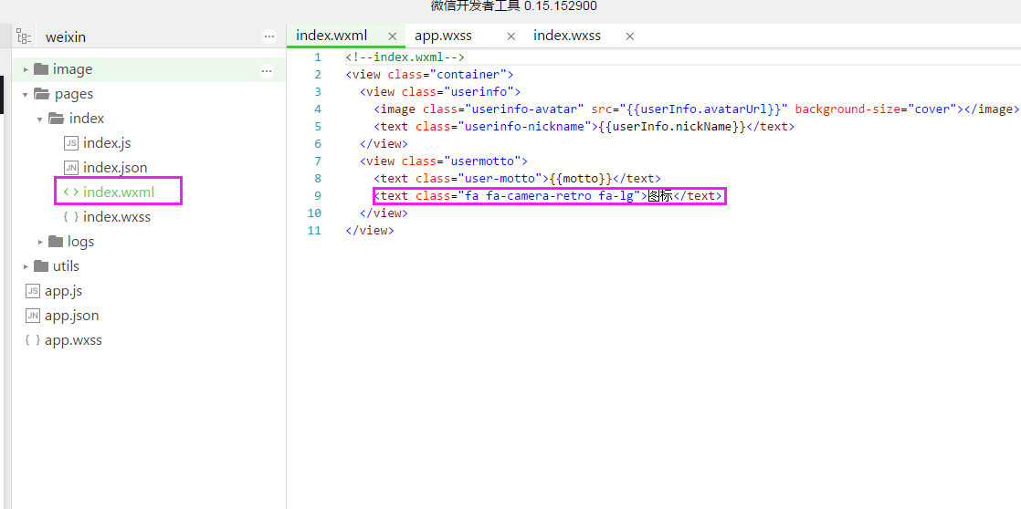The height and width of the screenshot is (509, 1021).
Task: Click the file tree structure icon
Action: pyautogui.click(x=24, y=36)
